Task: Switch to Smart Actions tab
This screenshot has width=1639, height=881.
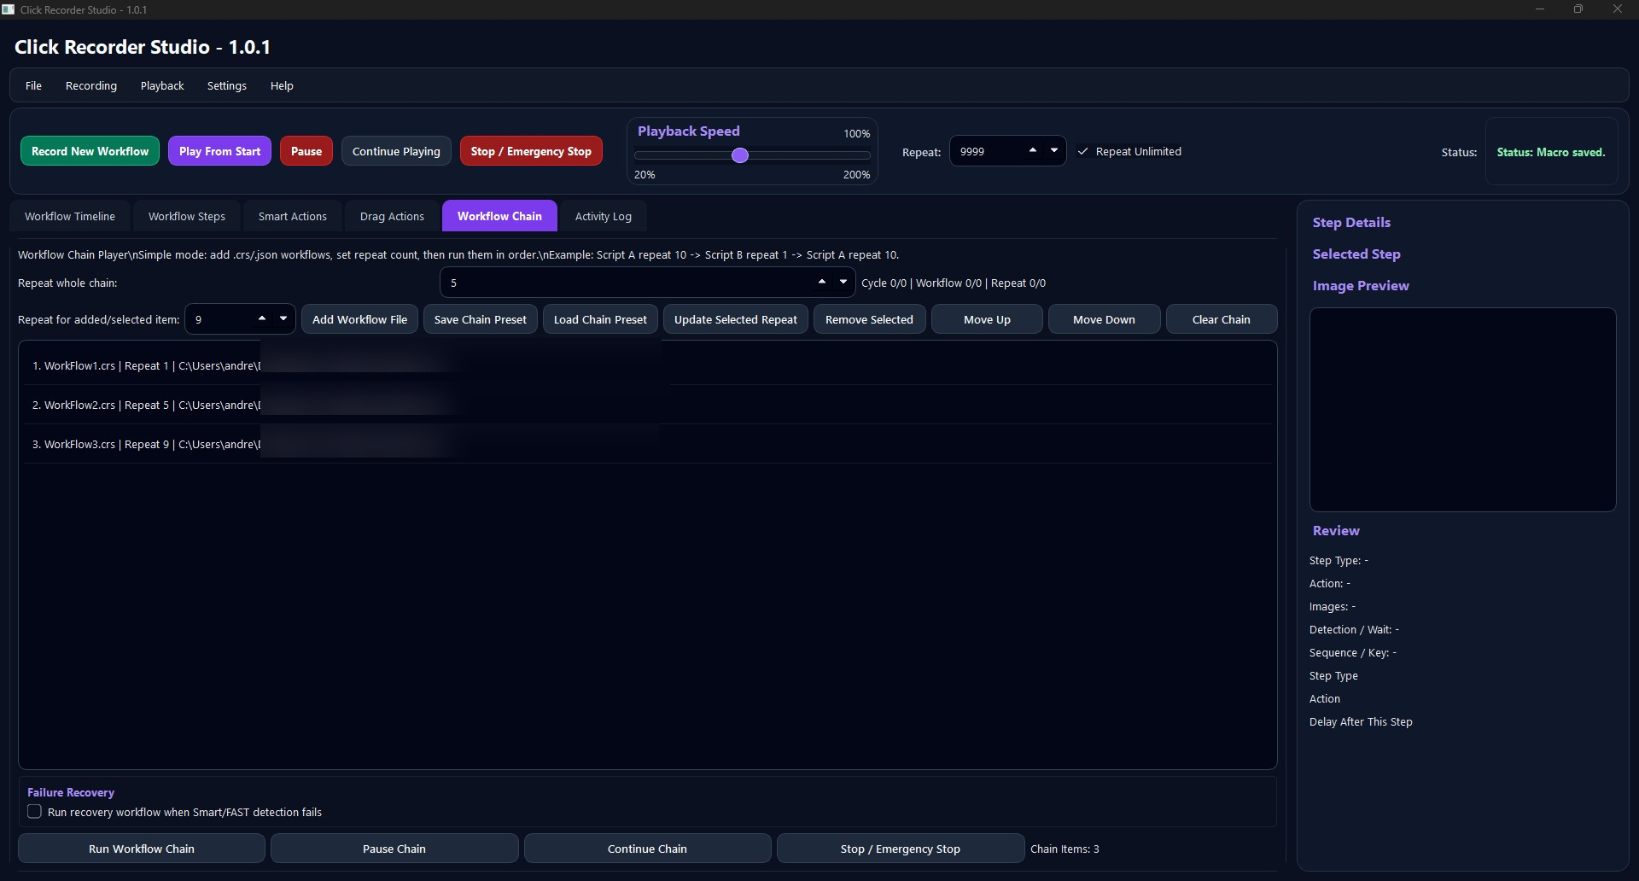Action: pos(293,216)
